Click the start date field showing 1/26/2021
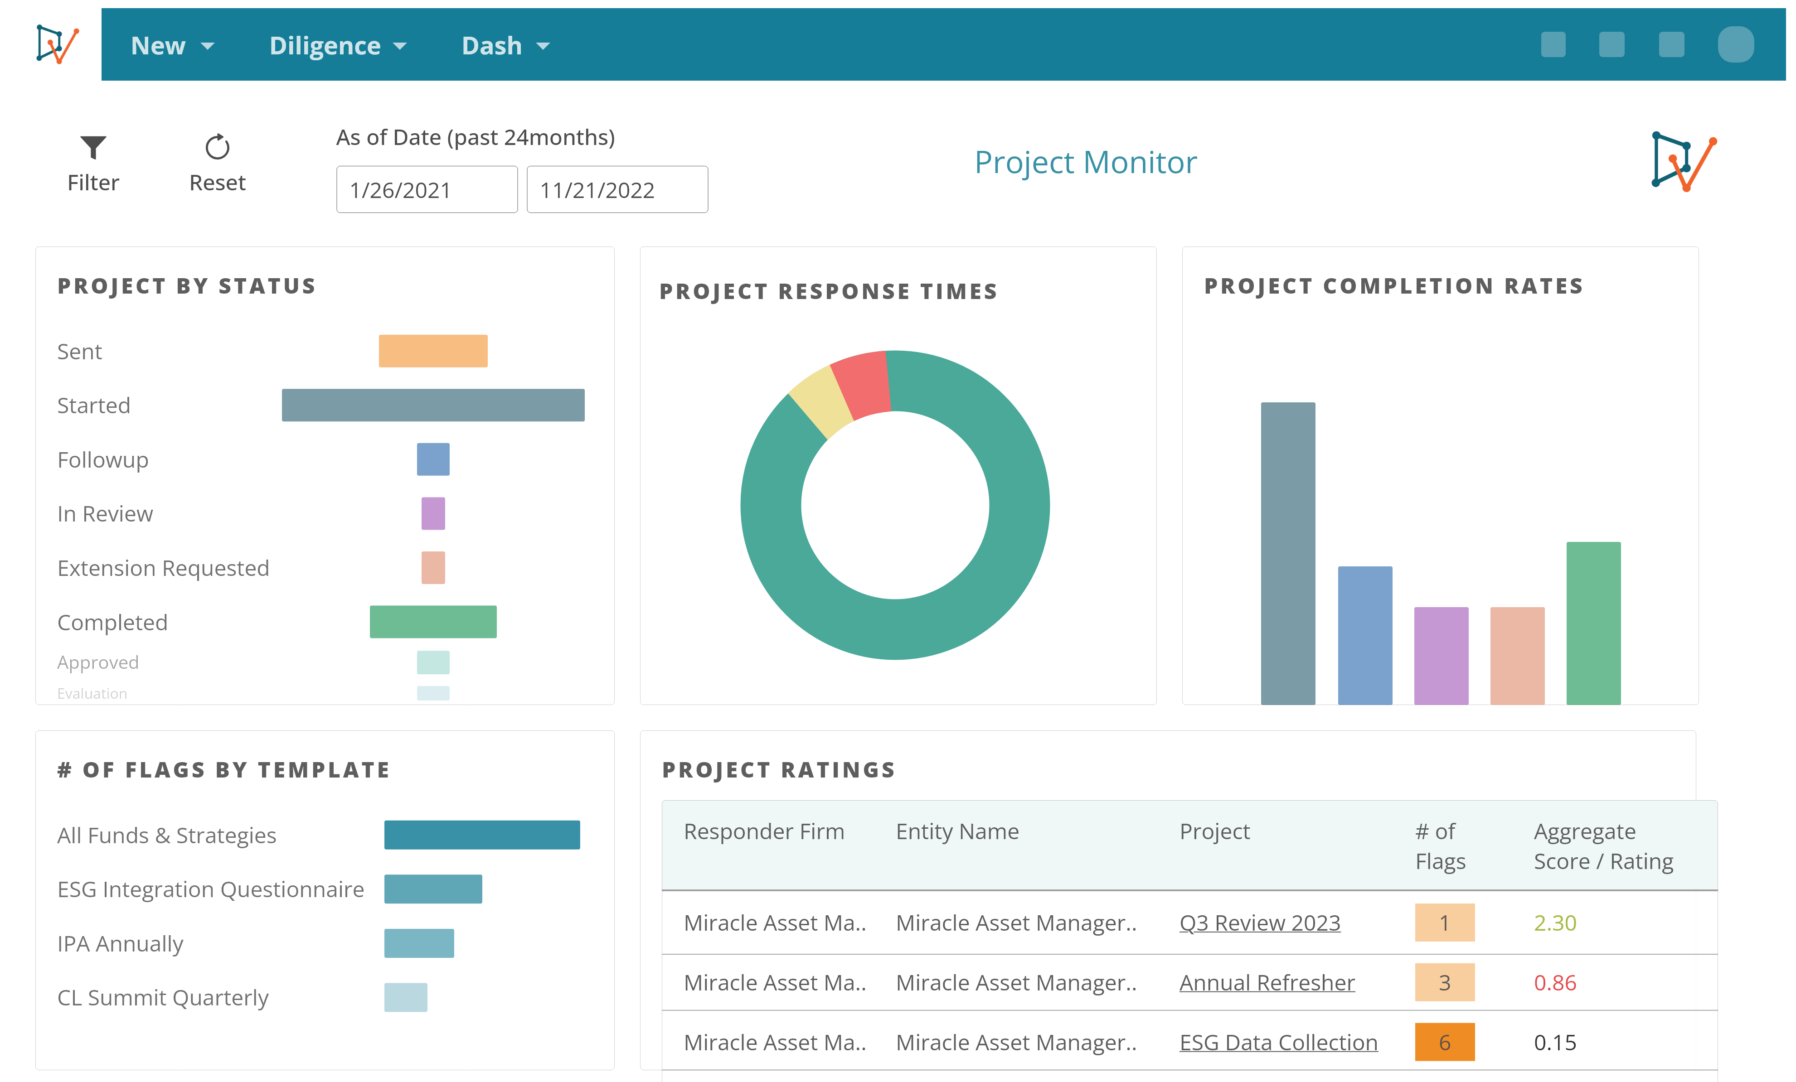1796x1082 pixels. (x=427, y=189)
